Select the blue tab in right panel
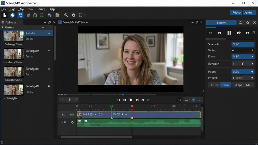258x145 pixels. (x=221, y=23)
